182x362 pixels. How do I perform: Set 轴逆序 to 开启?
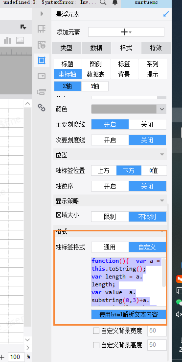coord(110,186)
